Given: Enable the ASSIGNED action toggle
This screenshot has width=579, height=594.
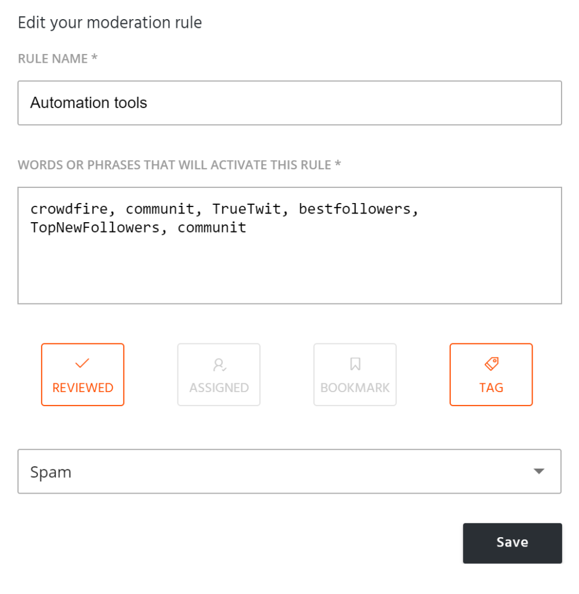Looking at the screenshot, I should [219, 375].
